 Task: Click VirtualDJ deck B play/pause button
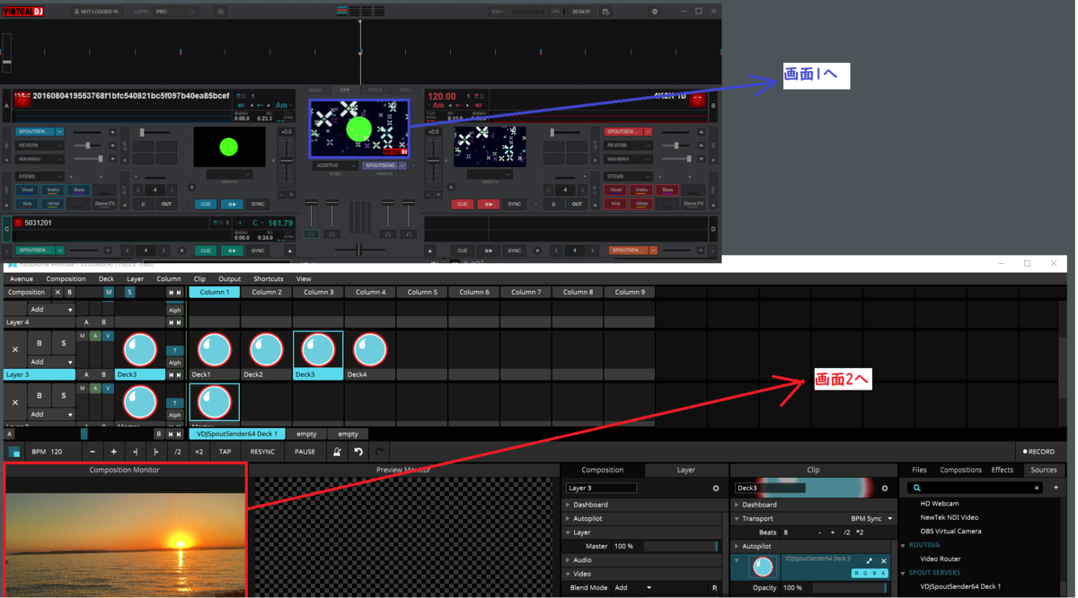(x=489, y=204)
